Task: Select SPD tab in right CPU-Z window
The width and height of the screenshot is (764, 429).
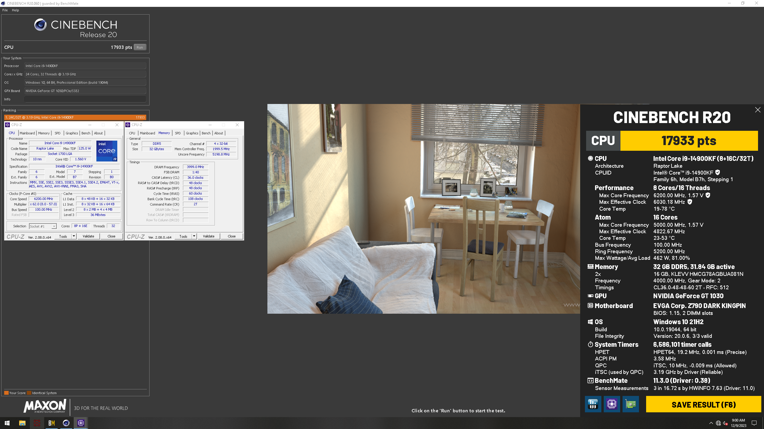Action: (x=178, y=133)
